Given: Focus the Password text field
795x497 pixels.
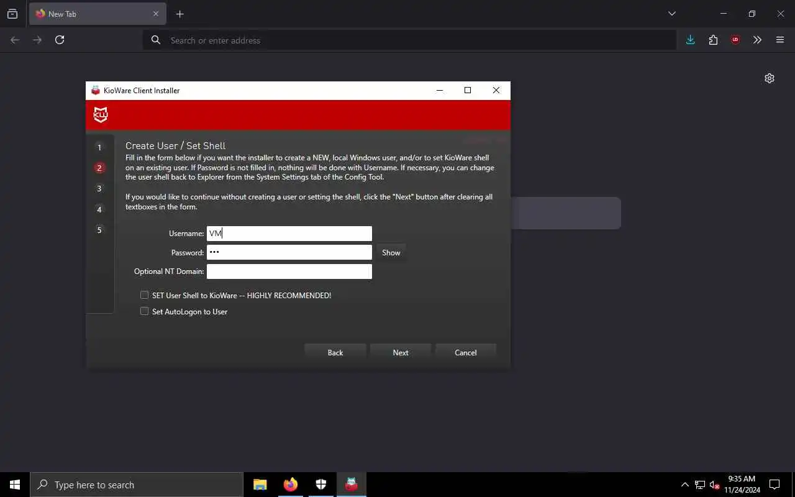Looking at the screenshot, I should point(289,252).
